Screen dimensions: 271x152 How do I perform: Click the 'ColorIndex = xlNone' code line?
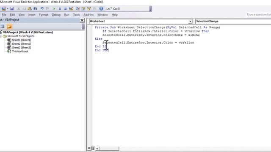pyautogui.click(x=151, y=35)
